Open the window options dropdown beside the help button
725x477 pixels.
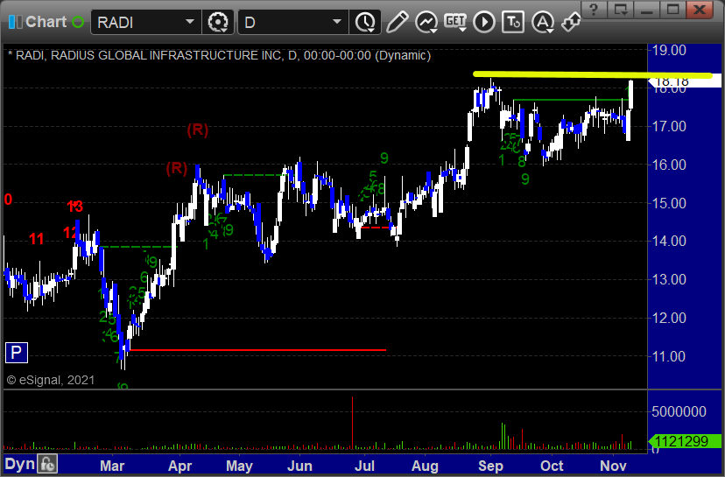pos(620,10)
